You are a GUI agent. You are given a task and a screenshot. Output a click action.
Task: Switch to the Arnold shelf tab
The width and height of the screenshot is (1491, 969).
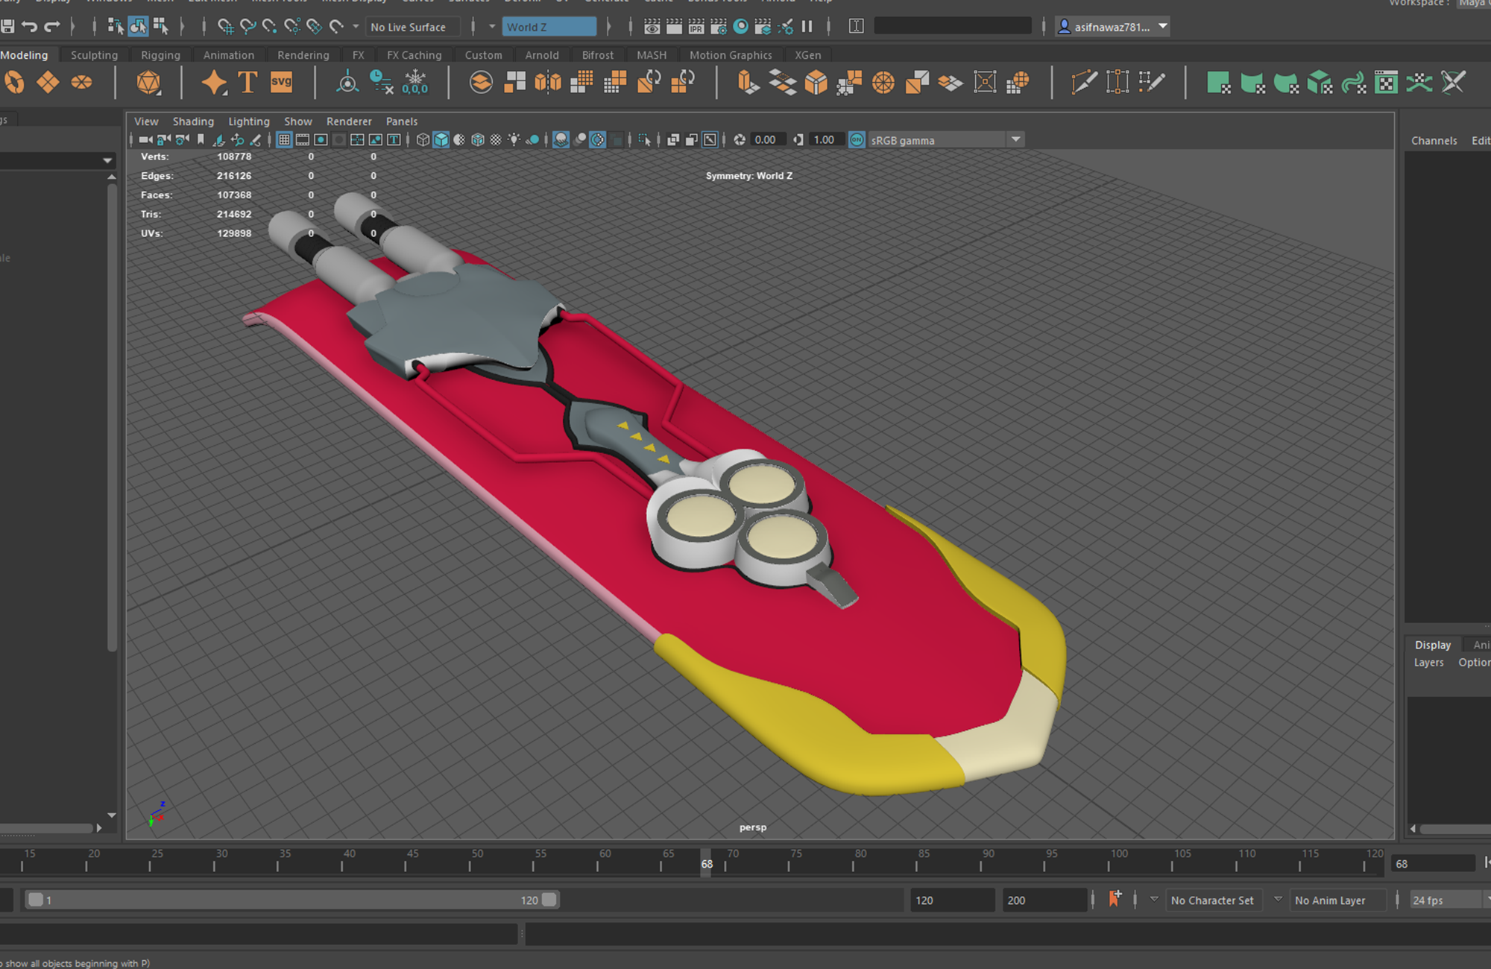(x=542, y=55)
